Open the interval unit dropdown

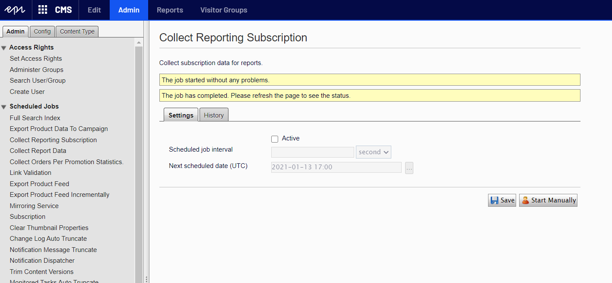coord(374,152)
